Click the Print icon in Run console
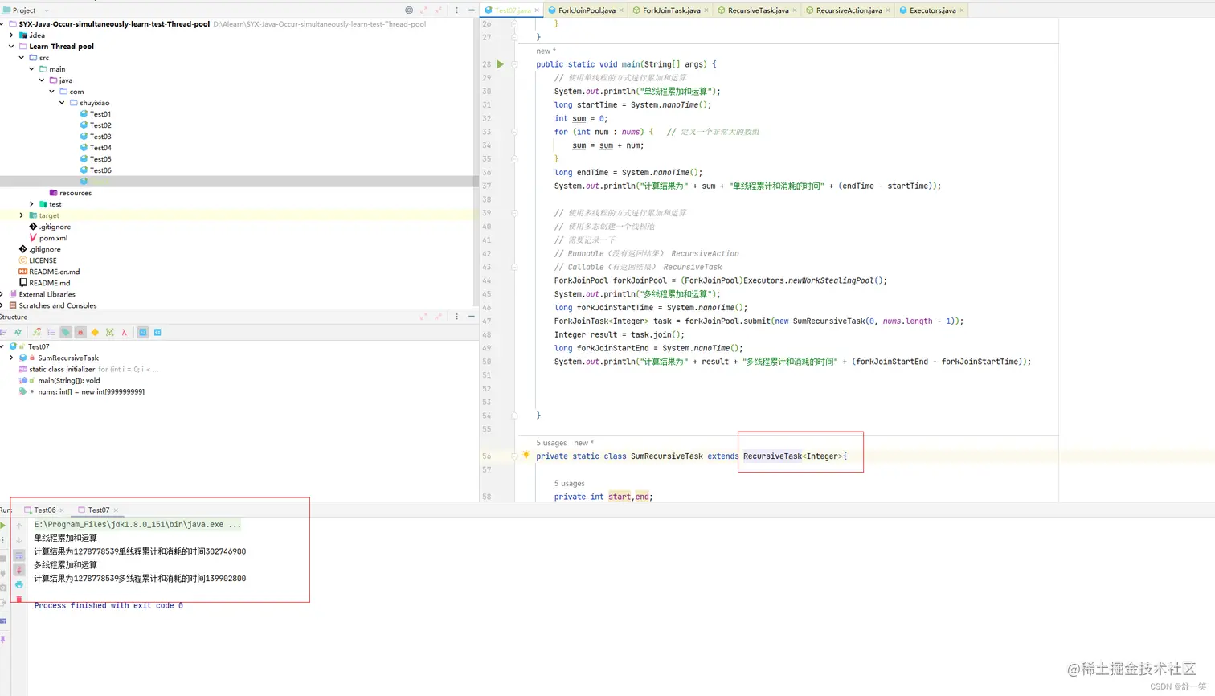 (19, 584)
